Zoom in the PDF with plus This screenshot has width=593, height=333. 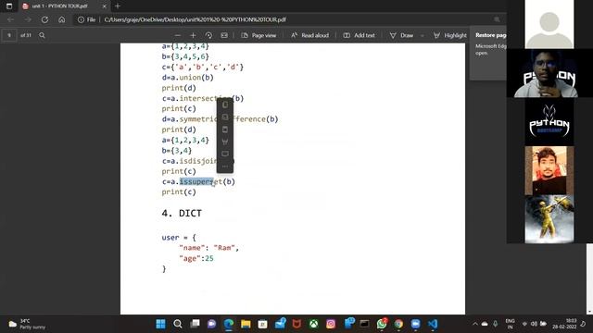coord(193,35)
